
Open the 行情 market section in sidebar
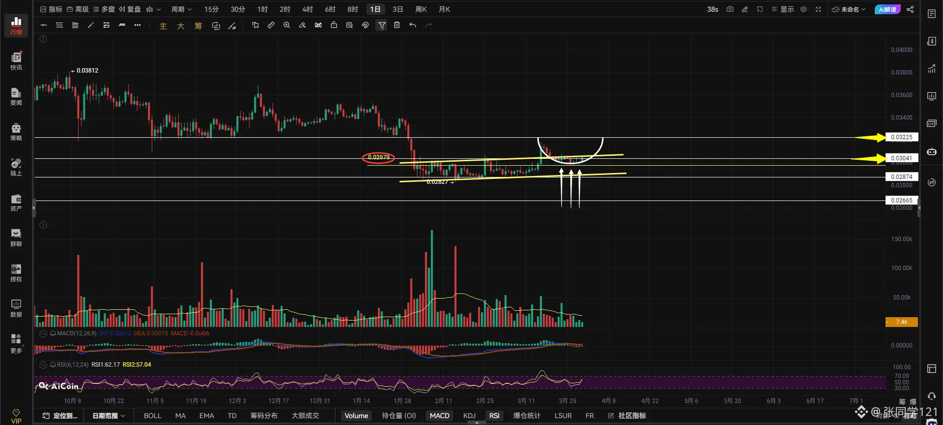[16, 25]
